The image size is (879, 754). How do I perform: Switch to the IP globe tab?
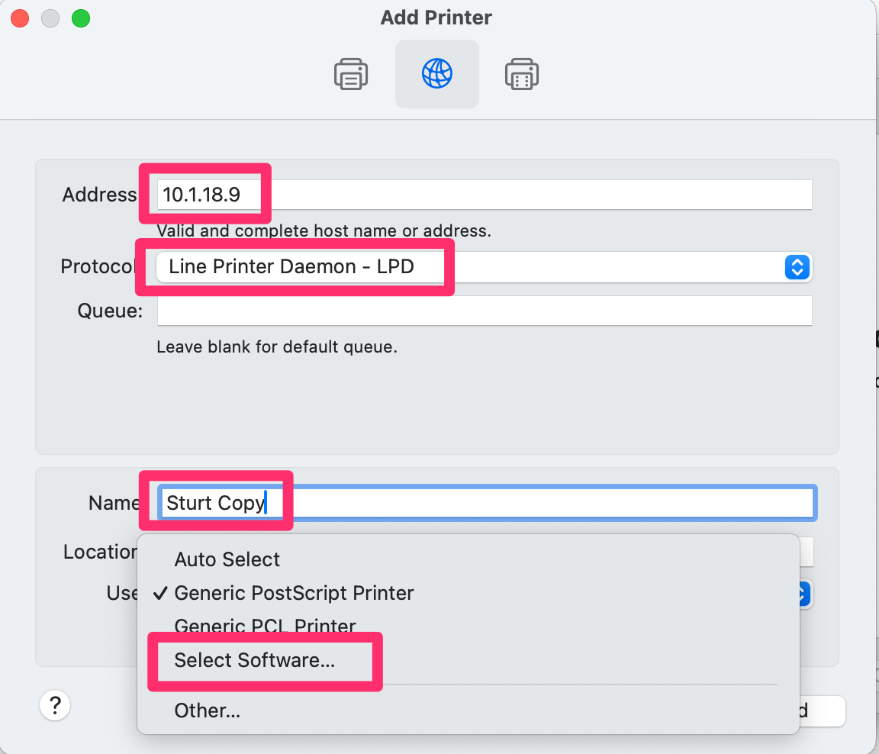point(436,74)
